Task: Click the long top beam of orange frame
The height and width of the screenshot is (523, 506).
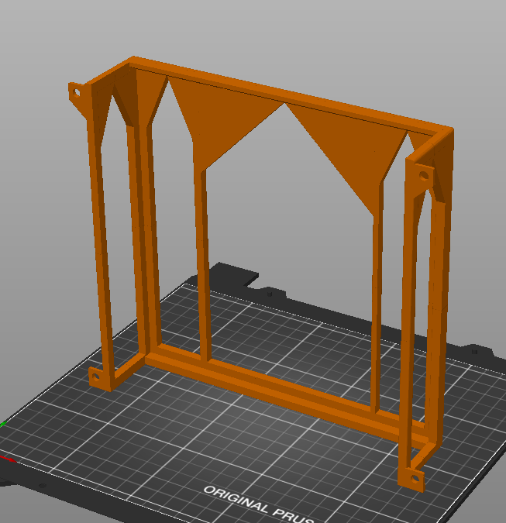Action: point(290,94)
